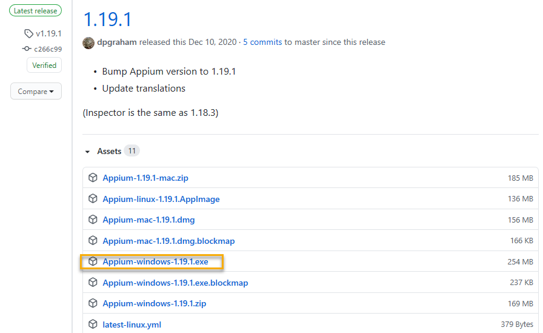Click the 254 MB file size
The height and width of the screenshot is (333, 543).
[520, 262]
